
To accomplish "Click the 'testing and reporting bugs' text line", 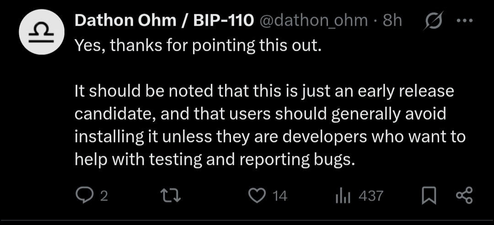I will coord(215,160).
